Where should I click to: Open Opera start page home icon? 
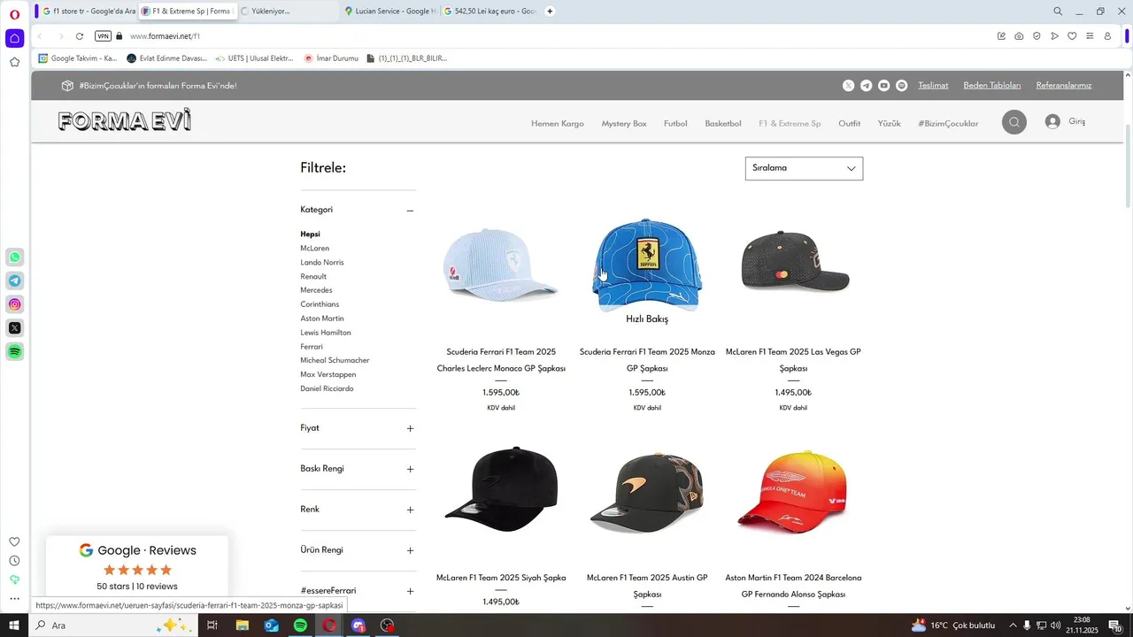15,38
